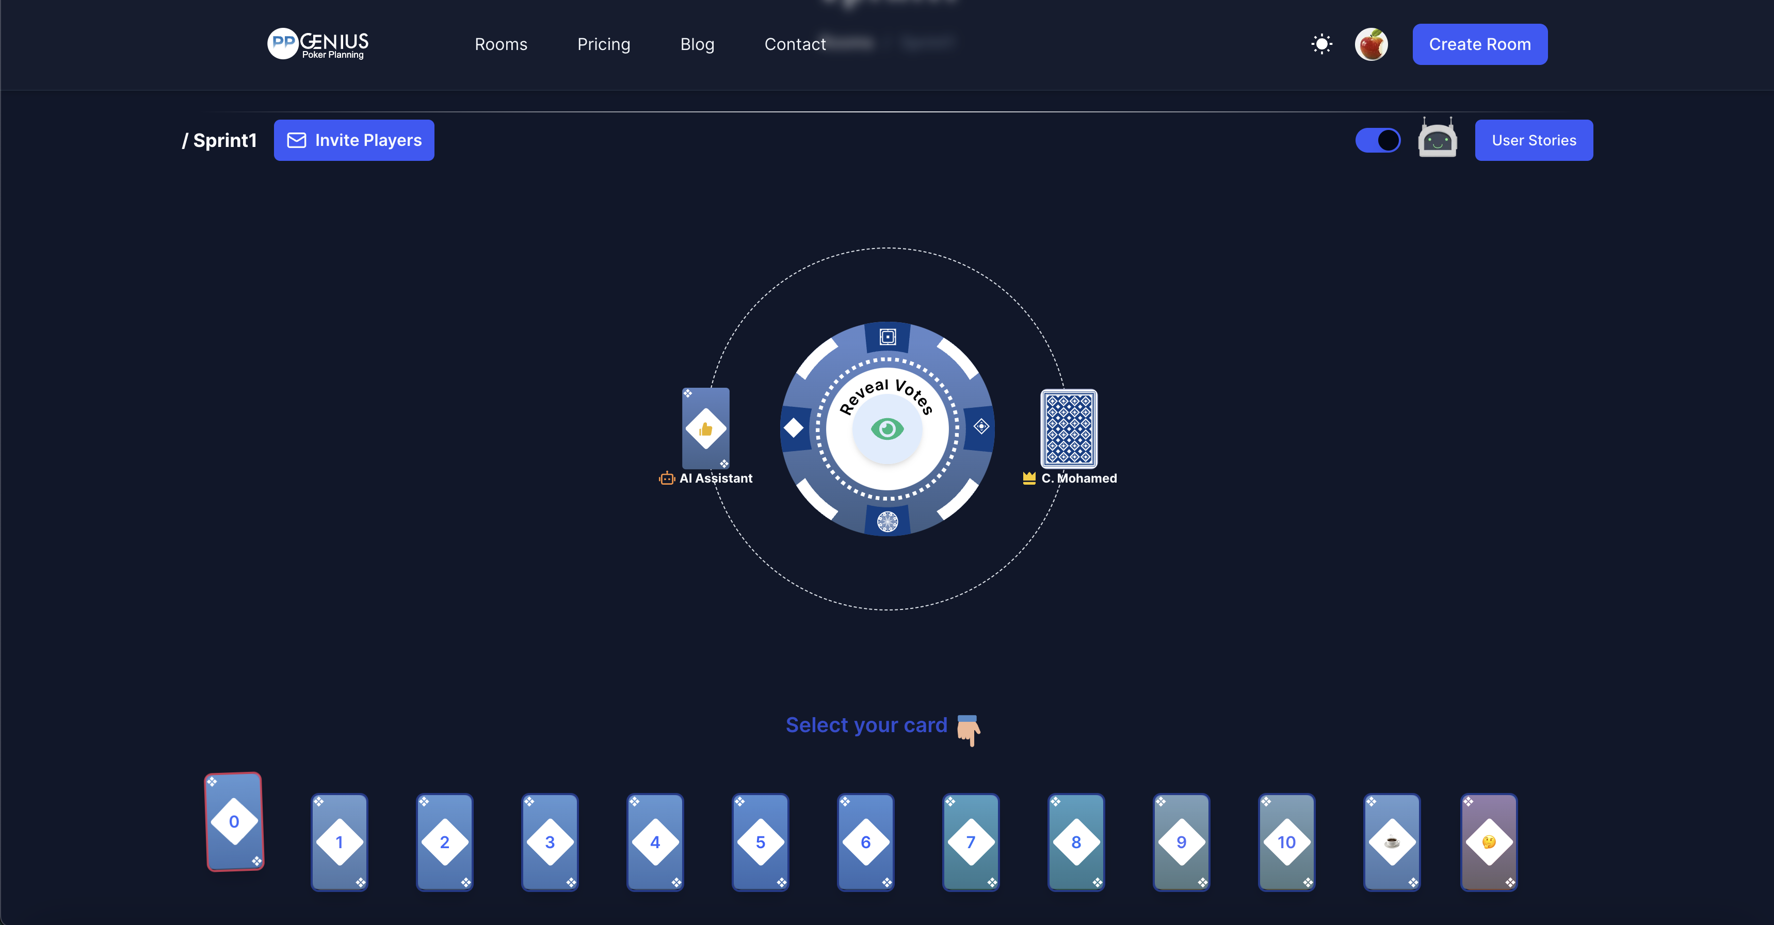Open the User Stories panel

1534,140
